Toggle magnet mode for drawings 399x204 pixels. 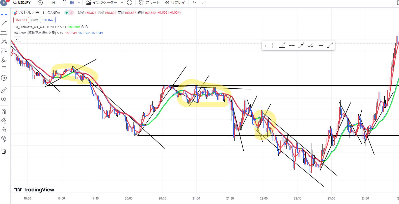[4, 112]
